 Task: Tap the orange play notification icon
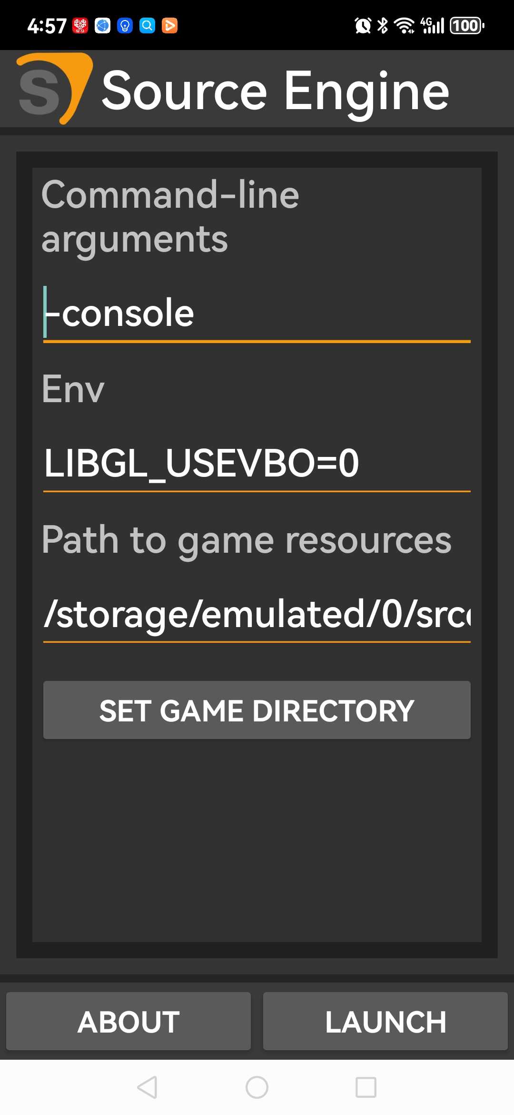coord(169,25)
